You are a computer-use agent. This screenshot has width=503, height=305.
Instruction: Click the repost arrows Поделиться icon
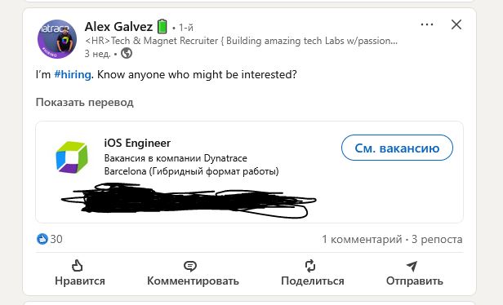[x=310, y=266]
